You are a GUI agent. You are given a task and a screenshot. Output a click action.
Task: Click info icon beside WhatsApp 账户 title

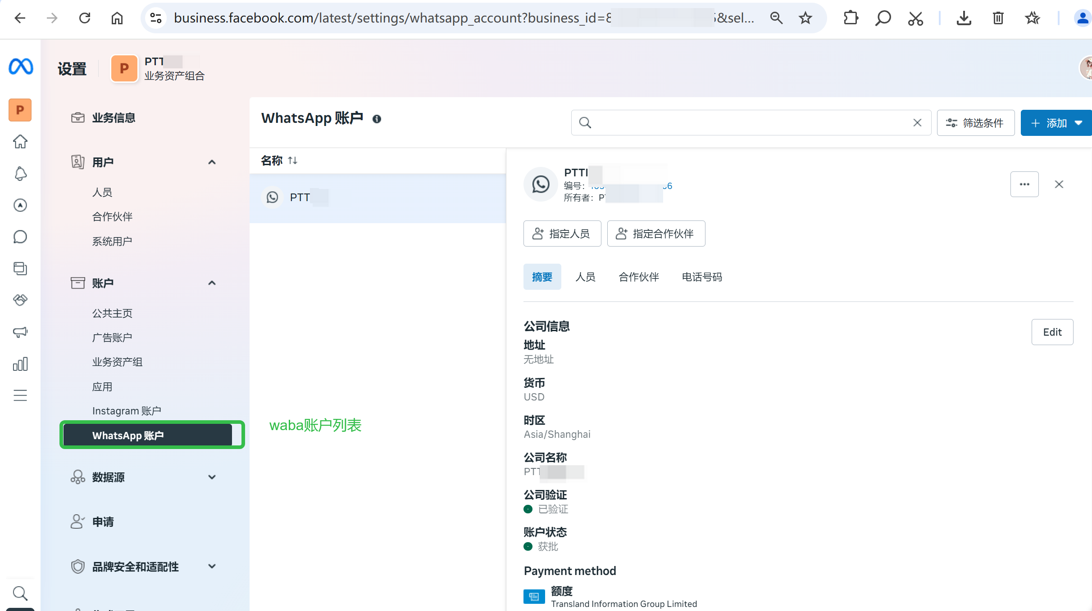tap(377, 119)
